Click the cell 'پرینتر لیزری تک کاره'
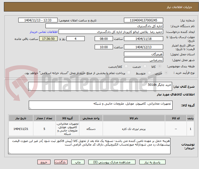Screen dimensions: 199x169 pyautogui.click(x=134, y=129)
